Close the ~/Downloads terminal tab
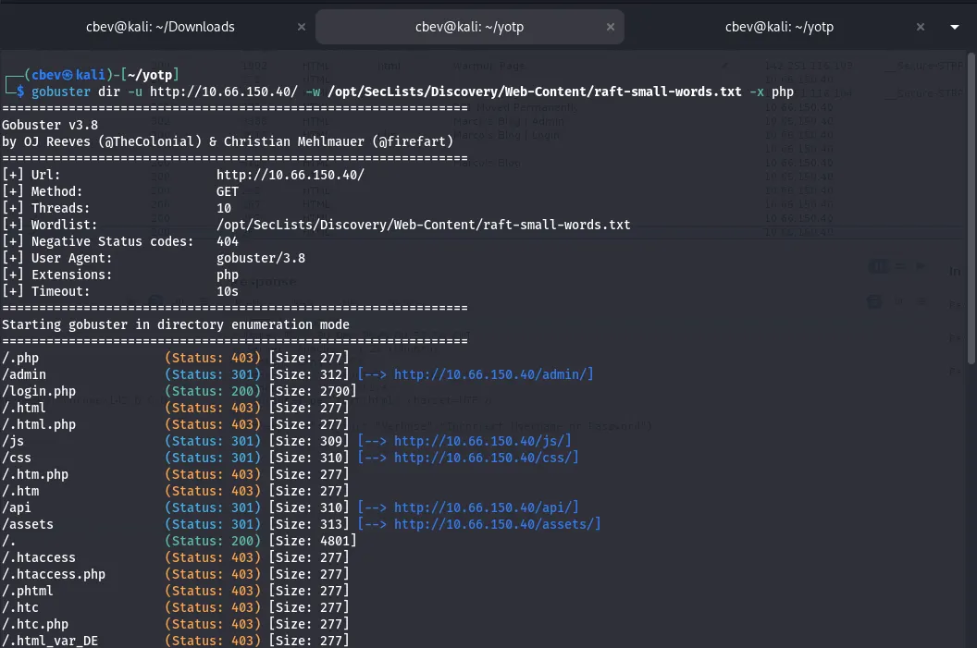The image size is (977, 648). tap(301, 27)
